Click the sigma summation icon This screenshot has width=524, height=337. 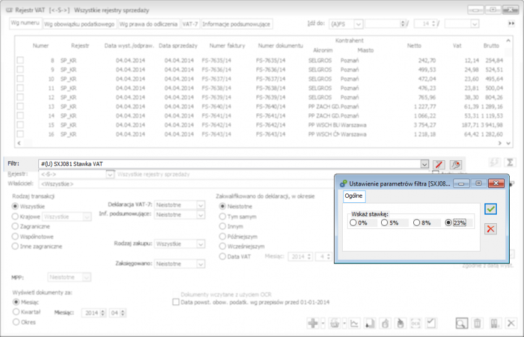pos(510,163)
